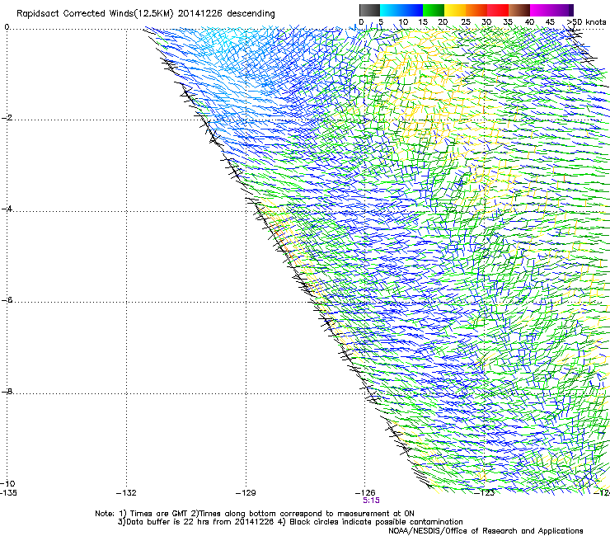
Task: Pick the magenta 40–45 knots legend segment
Action: click(x=541, y=10)
